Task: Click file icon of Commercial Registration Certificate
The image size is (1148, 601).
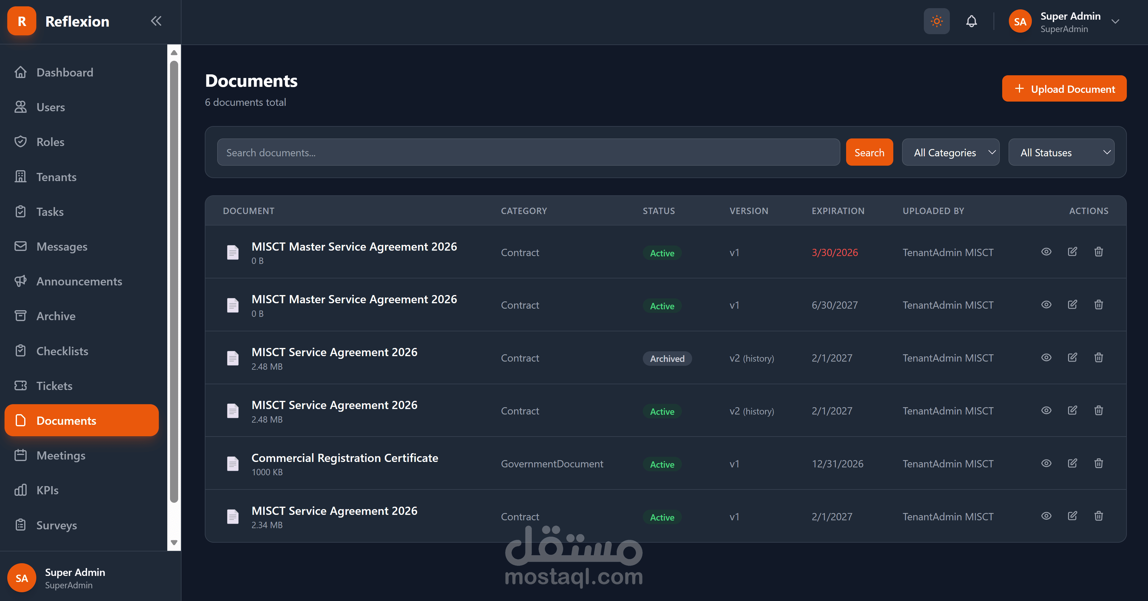Action: click(x=233, y=463)
